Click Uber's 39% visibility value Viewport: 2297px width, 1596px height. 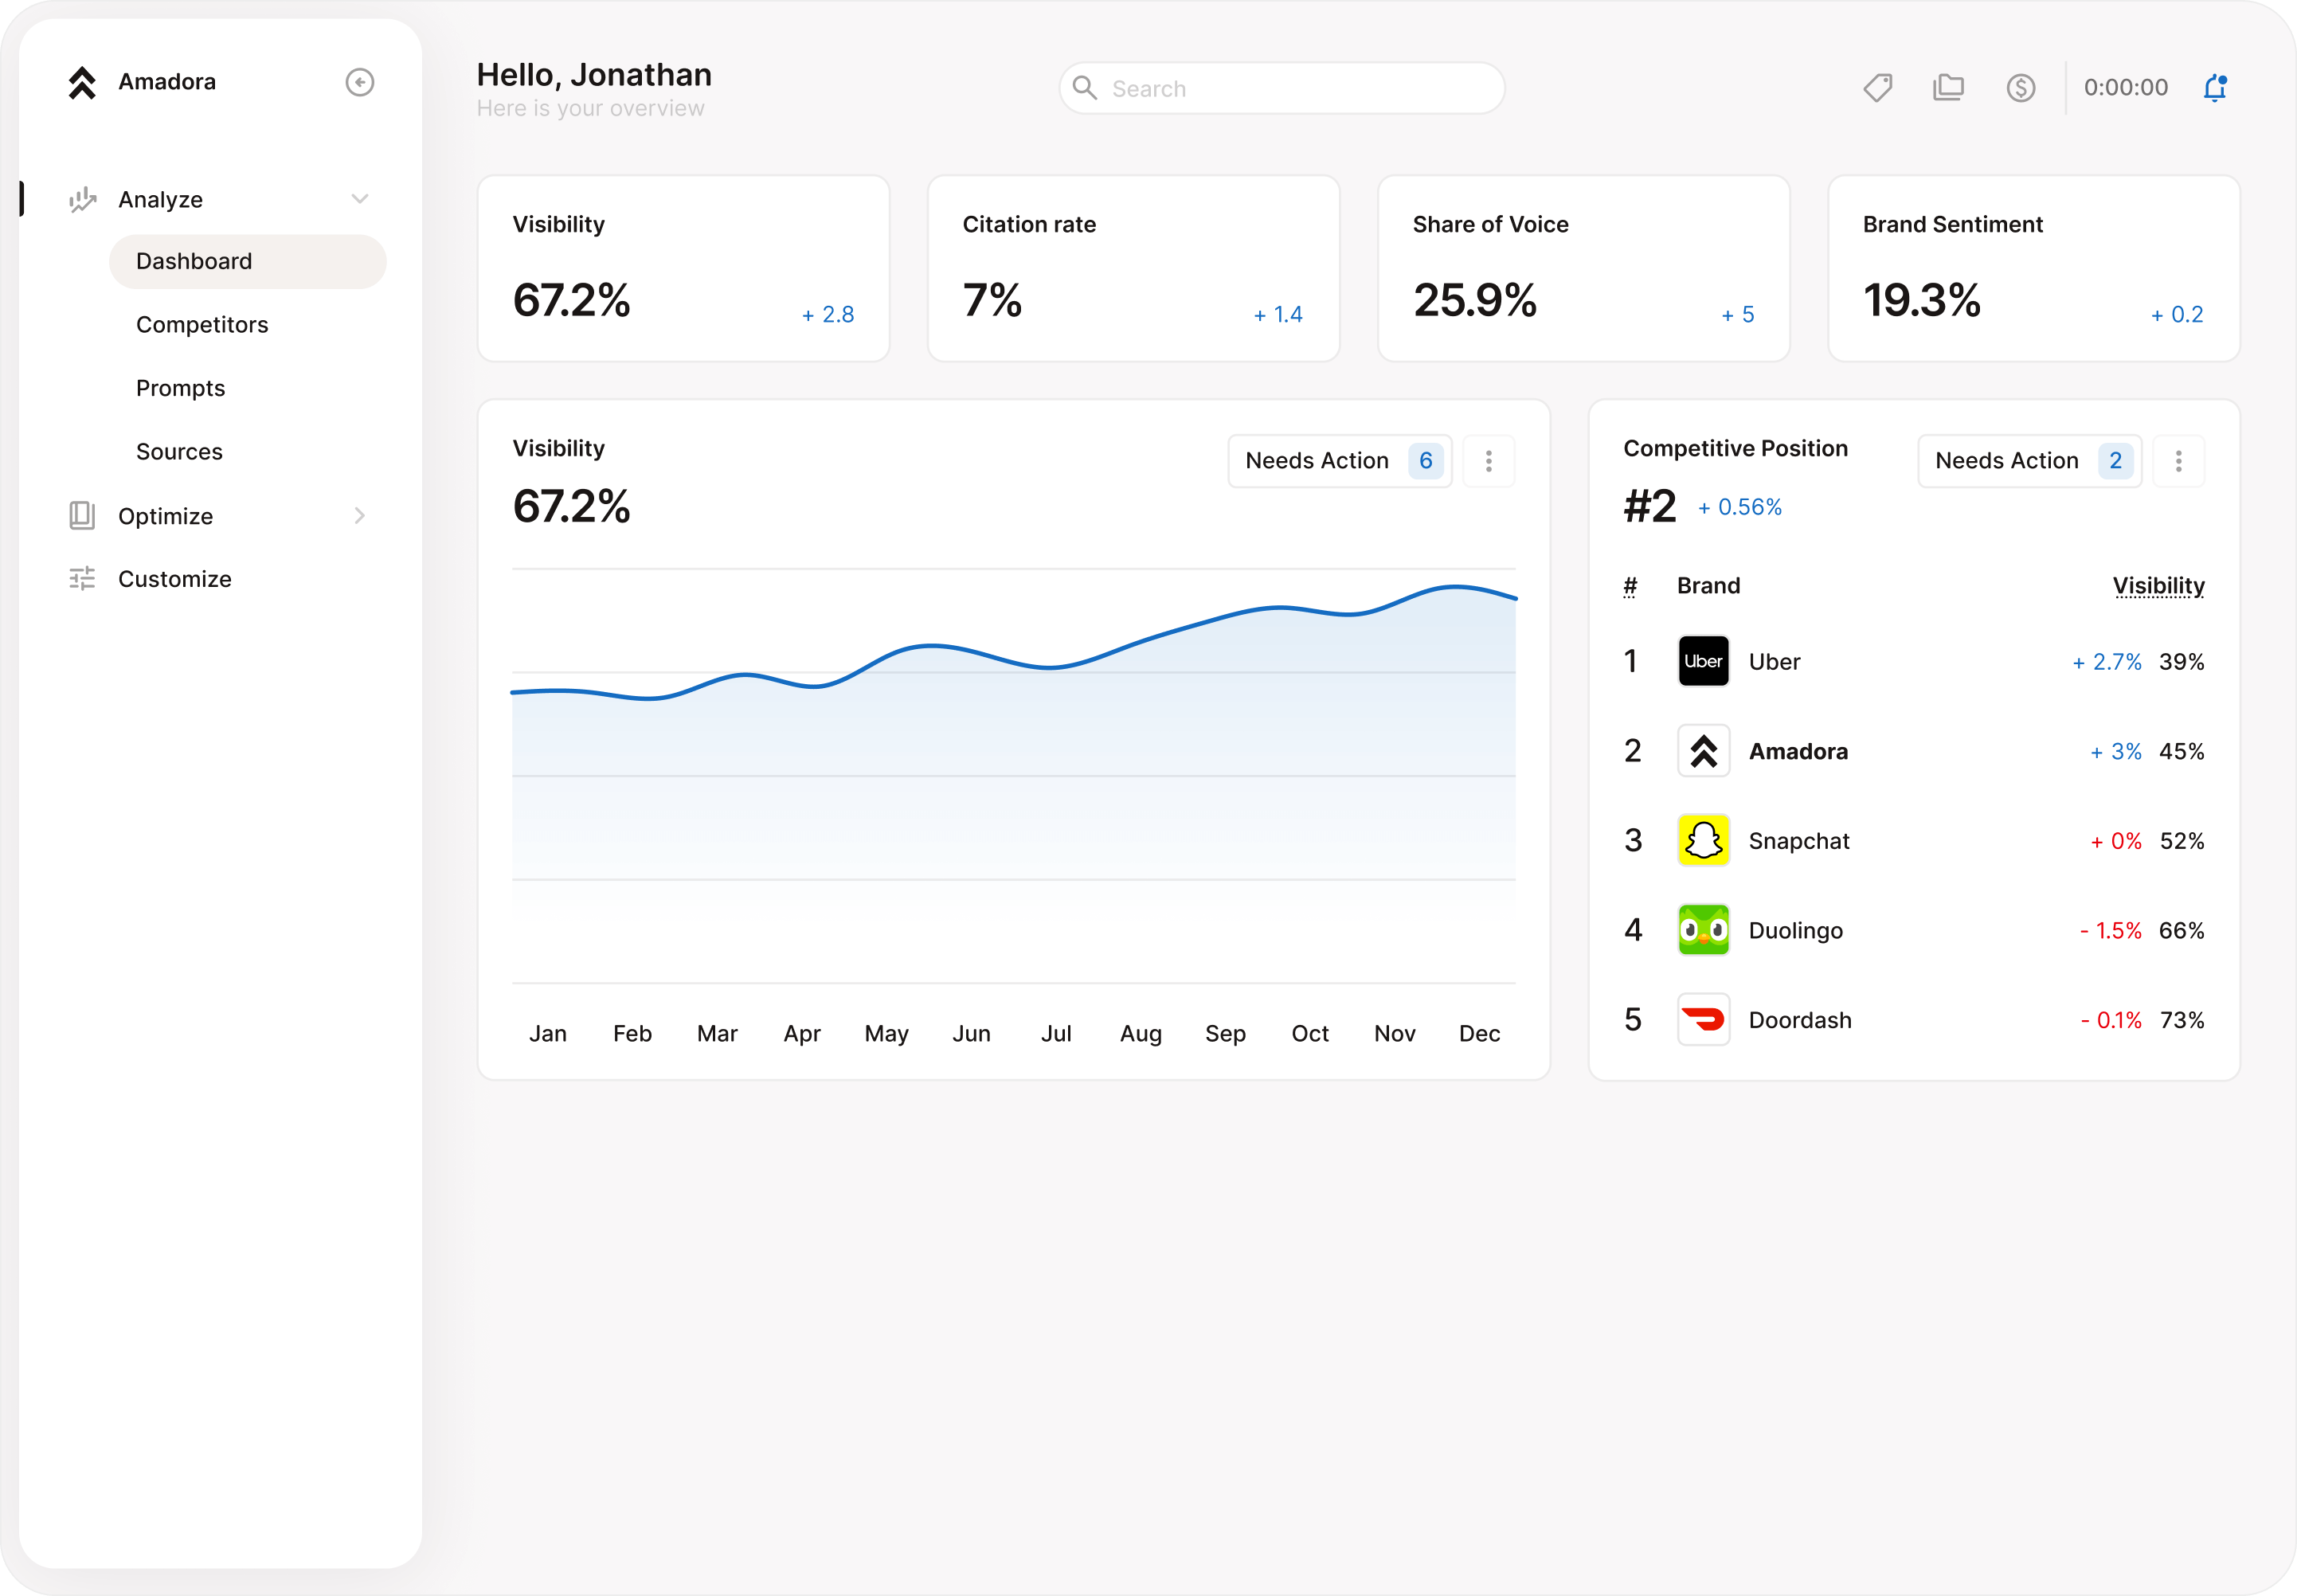pyautogui.click(x=2182, y=662)
